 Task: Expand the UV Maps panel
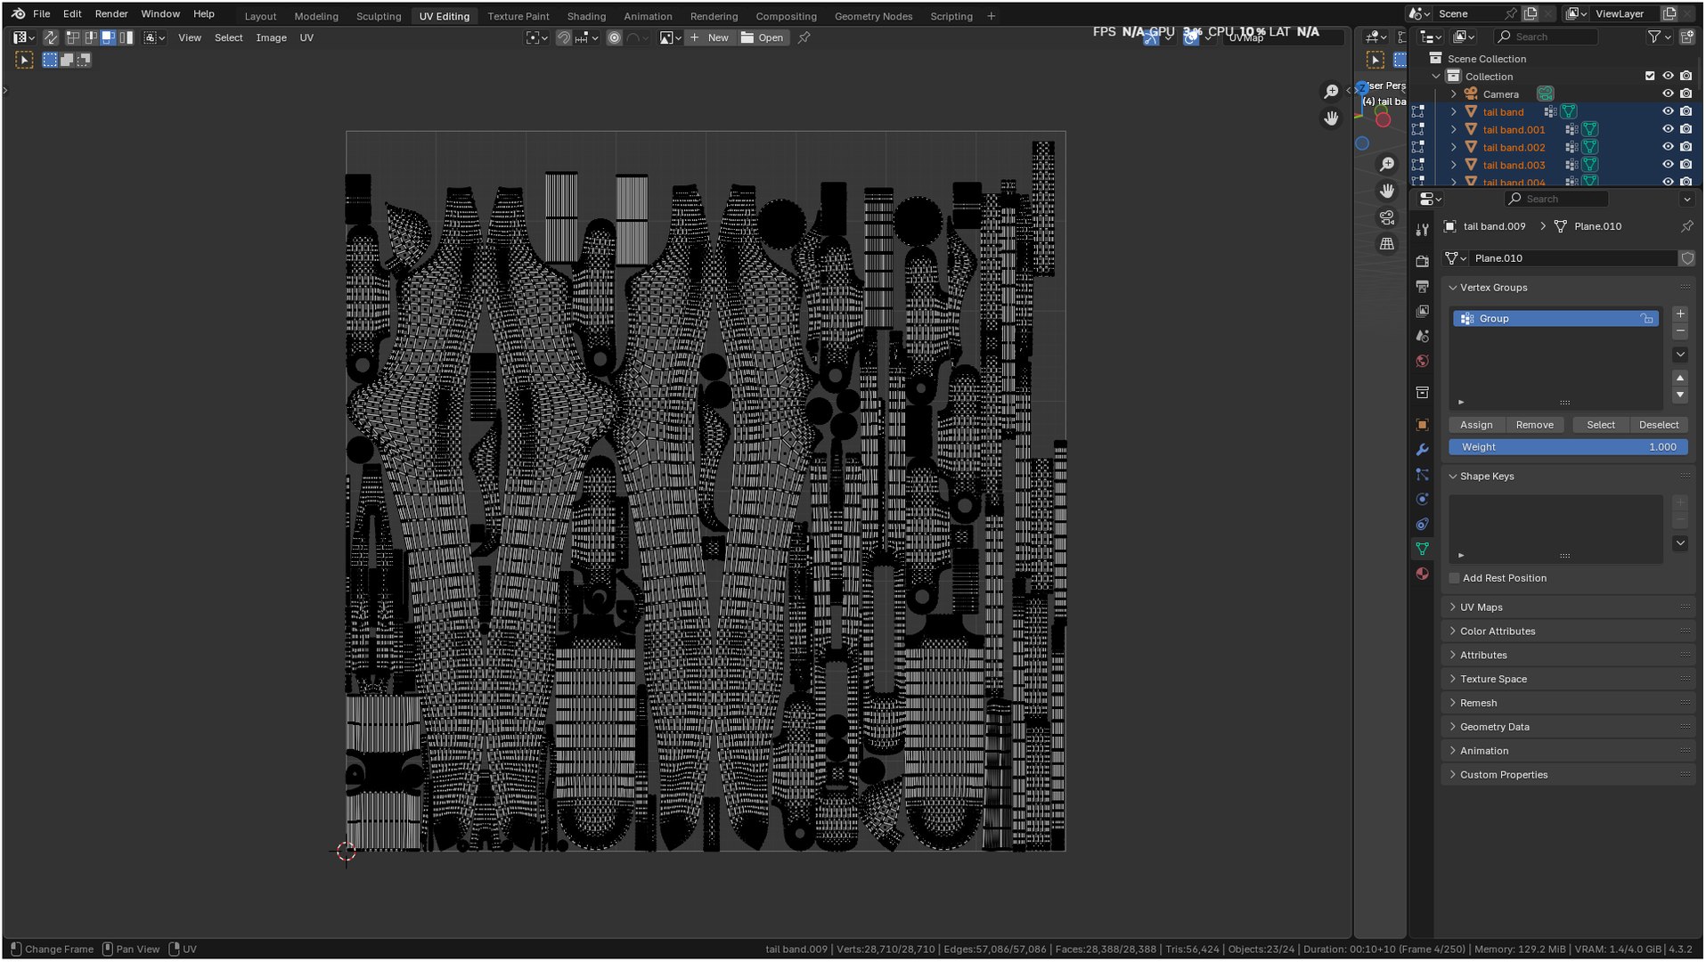click(1568, 607)
